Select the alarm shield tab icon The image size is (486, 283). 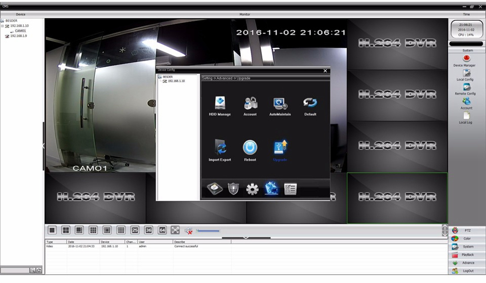tap(233, 188)
